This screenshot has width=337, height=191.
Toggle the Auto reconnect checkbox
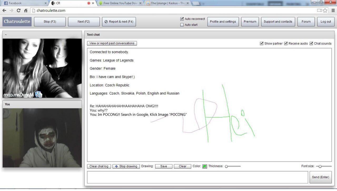(182, 19)
